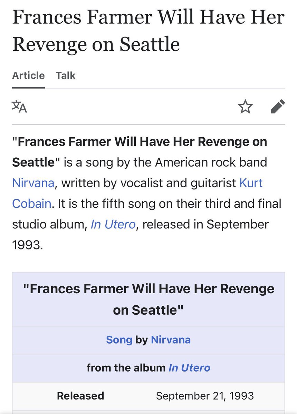Click the September 21, 1993 release date
This screenshot has height=414, width=297.
click(205, 396)
